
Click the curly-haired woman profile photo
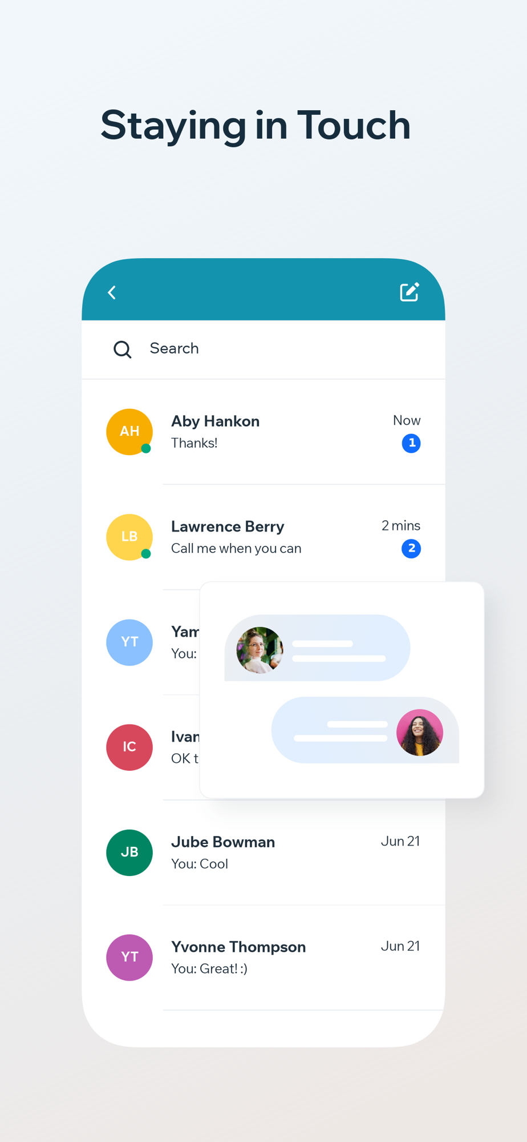click(x=420, y=733)
